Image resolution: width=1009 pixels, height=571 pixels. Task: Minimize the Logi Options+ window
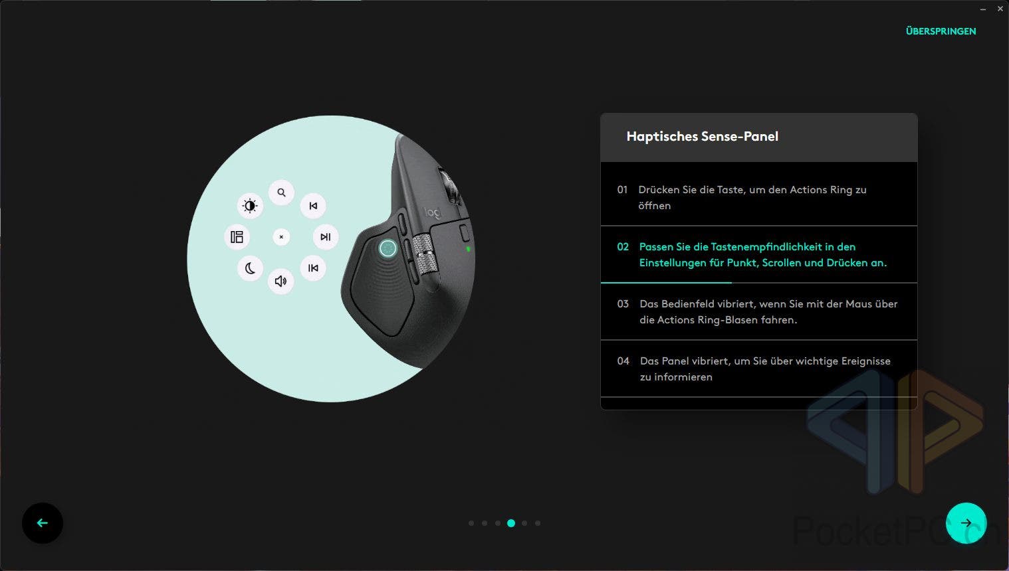pos(983,9)
